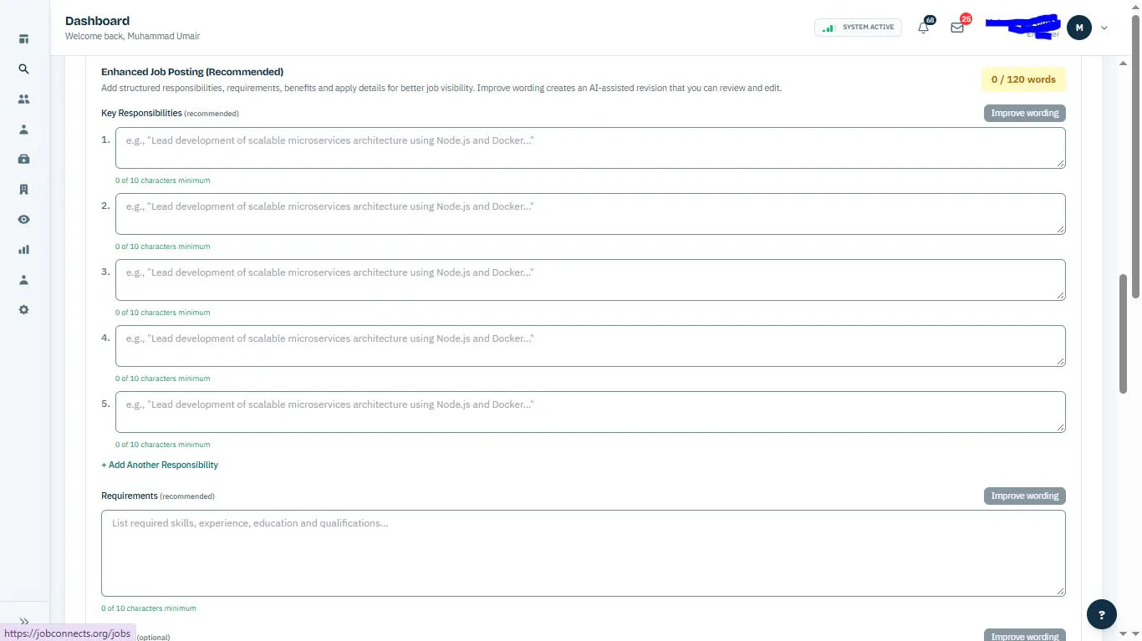
Task: Click the search magnifier icon in sidebar
Action: pos(23,69)
